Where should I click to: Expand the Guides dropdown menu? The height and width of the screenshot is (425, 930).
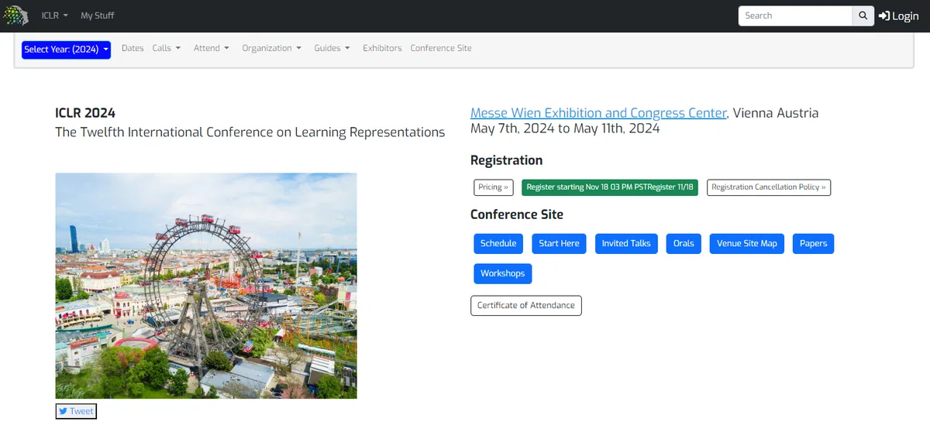coord(332,48)
